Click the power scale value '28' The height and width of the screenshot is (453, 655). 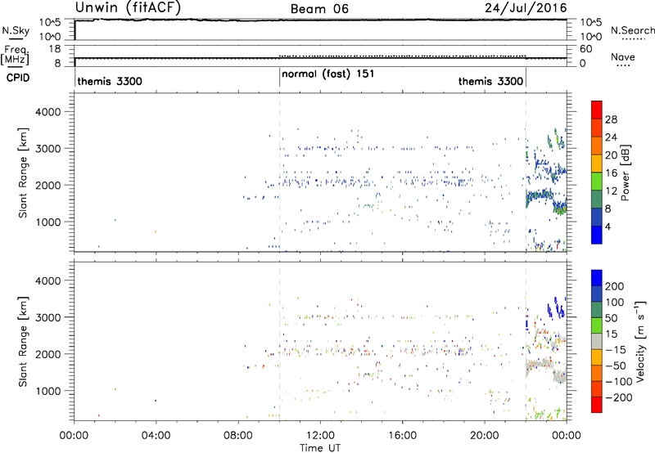pyautogui.click(x=611, y=119)
